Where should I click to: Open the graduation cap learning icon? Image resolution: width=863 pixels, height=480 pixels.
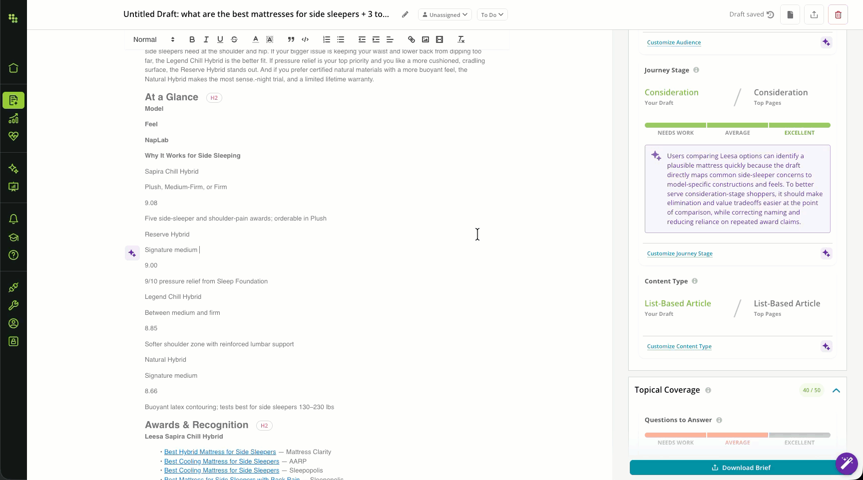point(13,237)
